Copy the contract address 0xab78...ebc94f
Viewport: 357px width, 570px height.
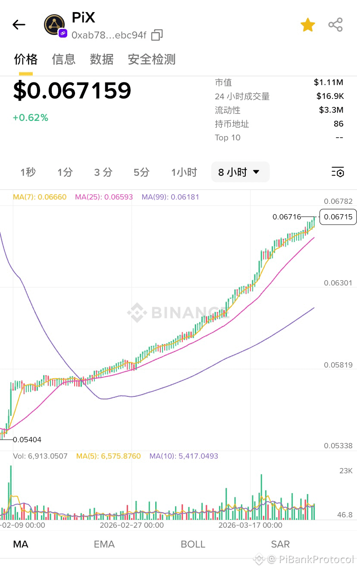point(157,35)
